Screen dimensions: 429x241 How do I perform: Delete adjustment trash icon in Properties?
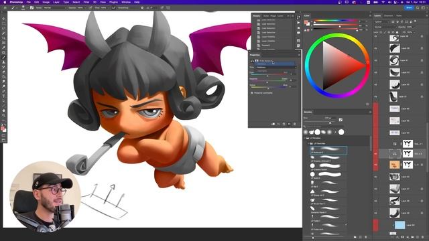coord(295,124)
